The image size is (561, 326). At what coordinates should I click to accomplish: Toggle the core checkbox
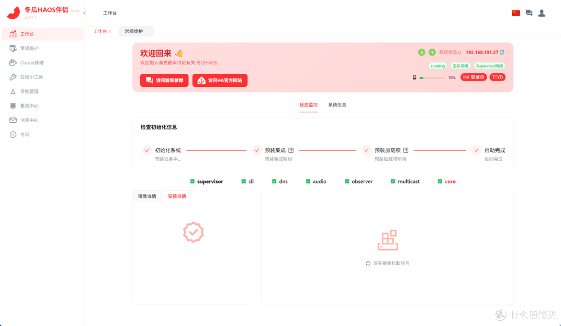[440, 181]
